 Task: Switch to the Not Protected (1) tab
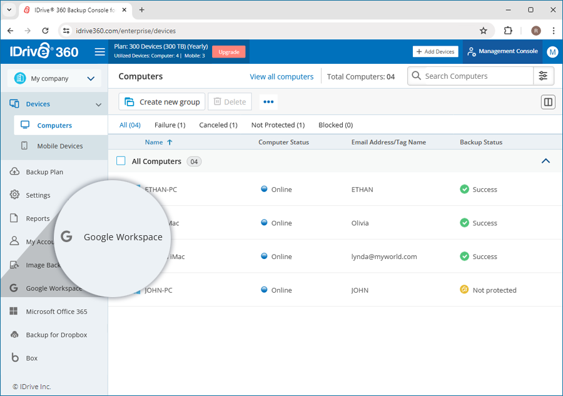(x=278, y=125)
